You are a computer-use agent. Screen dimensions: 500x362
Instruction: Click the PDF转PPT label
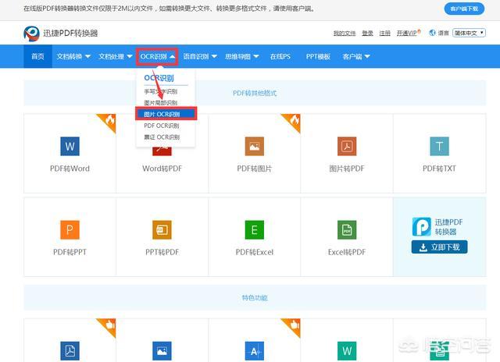70,252
